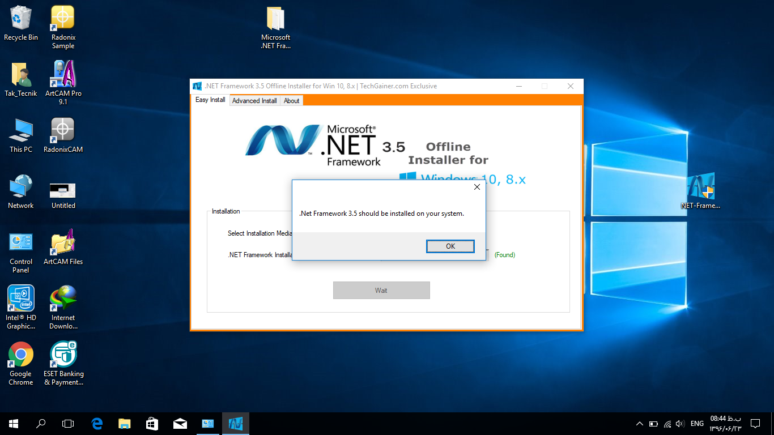Open the volume speaker tray icon
The width and height of the screenshot is (774, 435).
pyautogui.click(x=680, y=424)
